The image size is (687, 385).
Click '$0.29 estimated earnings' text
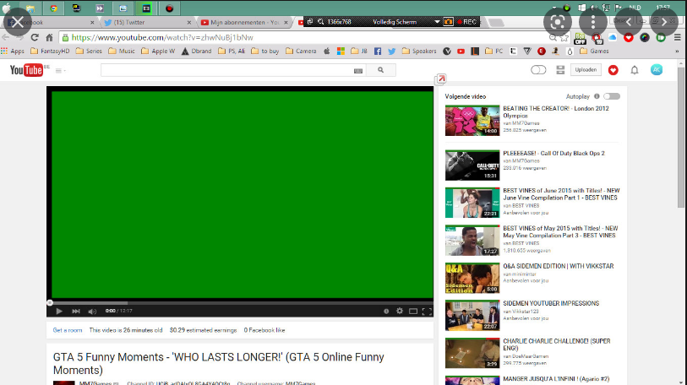[x=203, y=330]
